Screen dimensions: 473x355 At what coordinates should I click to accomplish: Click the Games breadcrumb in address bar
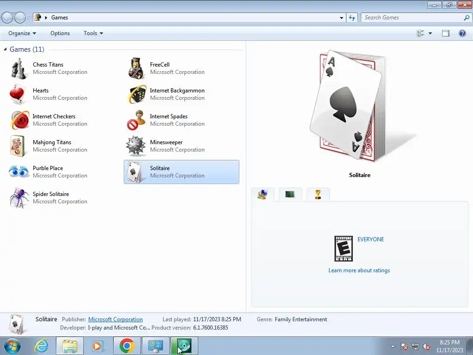tap(60, 18)
